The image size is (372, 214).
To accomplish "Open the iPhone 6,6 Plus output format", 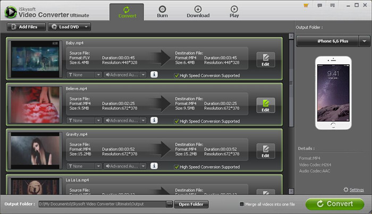I will [328, 41].
